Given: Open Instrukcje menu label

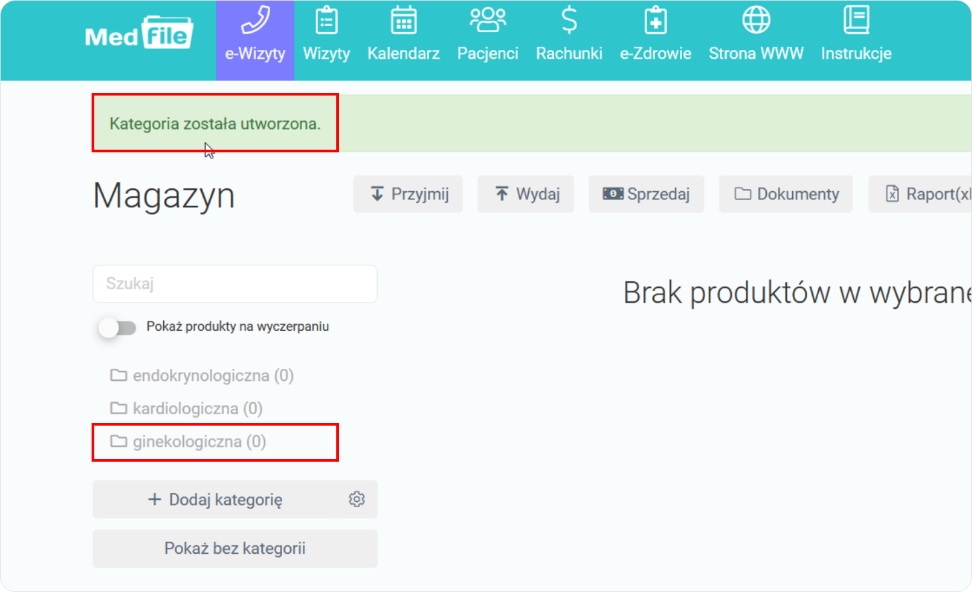Looking at the screenshot, I should tap(856, 53).
